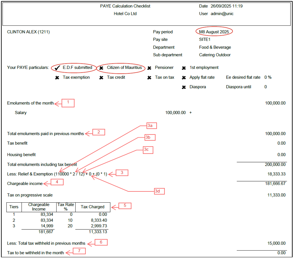Viewport: 293px width, 258px height.
Task: Click the Salary amount 100,000.00
Action: (175, 113)
